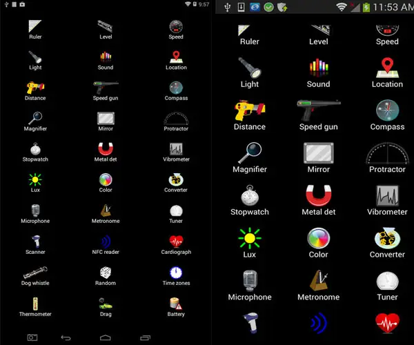
Task: Open Distance ray gun in left screen
Action: 35,91
